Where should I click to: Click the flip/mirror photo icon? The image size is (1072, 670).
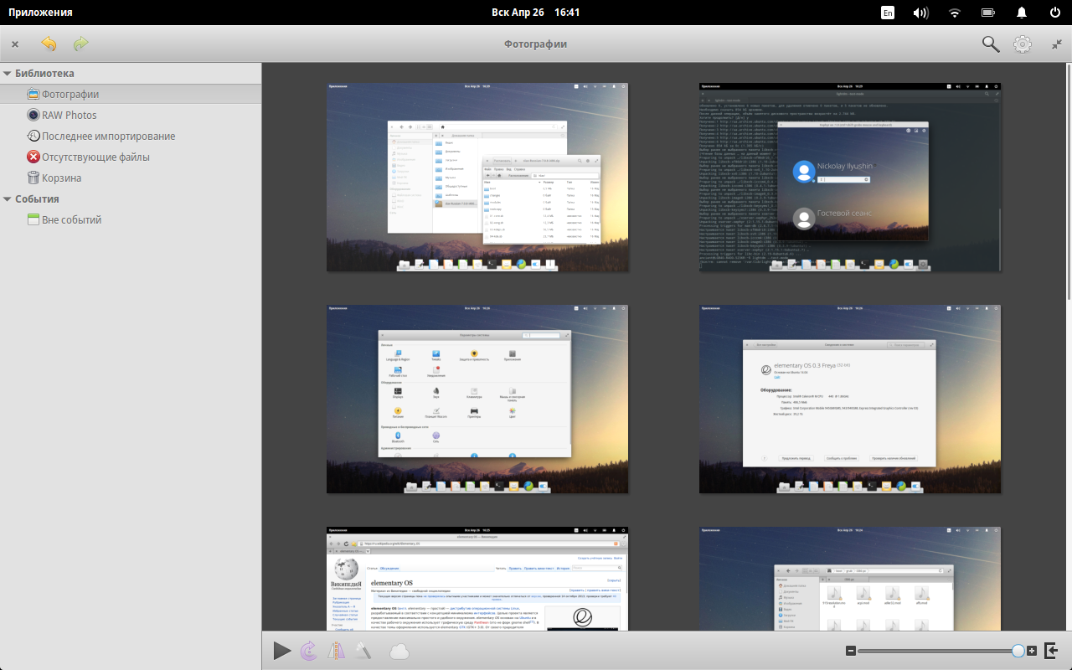[x=337, y=651]
